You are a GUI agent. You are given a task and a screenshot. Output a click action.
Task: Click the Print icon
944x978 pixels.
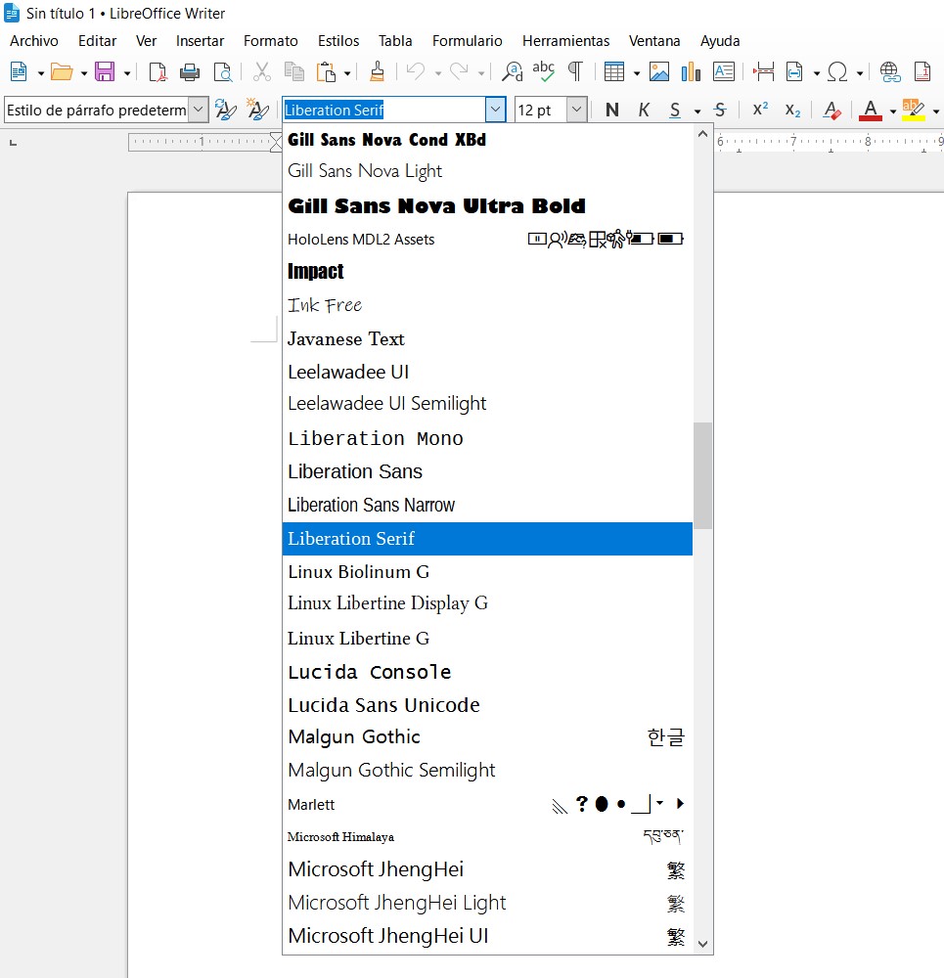190,72
